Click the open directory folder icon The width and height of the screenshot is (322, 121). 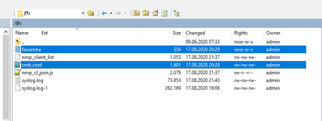91,13
